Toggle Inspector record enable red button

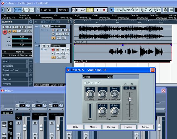pyautogui.click(x=5, y=32)
